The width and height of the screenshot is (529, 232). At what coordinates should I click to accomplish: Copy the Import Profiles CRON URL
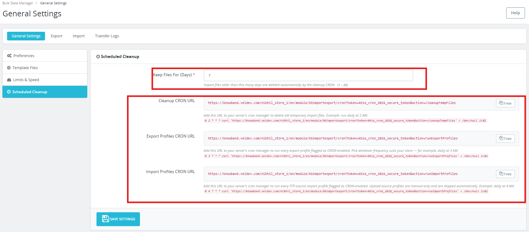pyautogui.click(x=505, y=174)
